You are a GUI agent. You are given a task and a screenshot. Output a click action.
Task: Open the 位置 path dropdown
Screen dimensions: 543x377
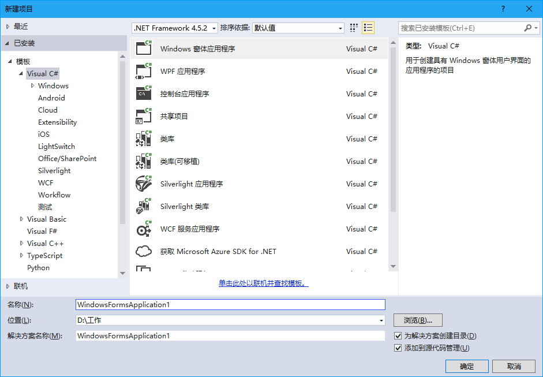381,320
